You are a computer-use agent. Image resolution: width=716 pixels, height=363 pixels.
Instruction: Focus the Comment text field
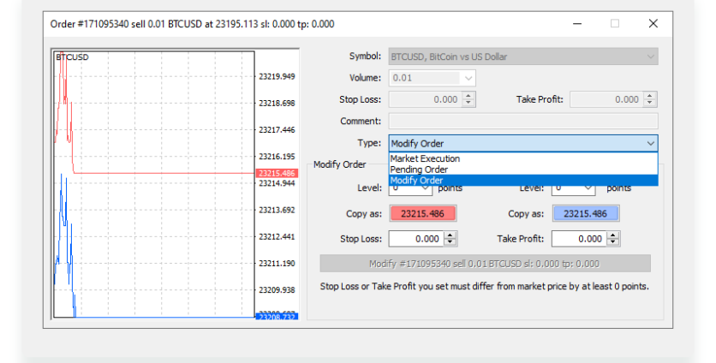(x=522, y=121)
